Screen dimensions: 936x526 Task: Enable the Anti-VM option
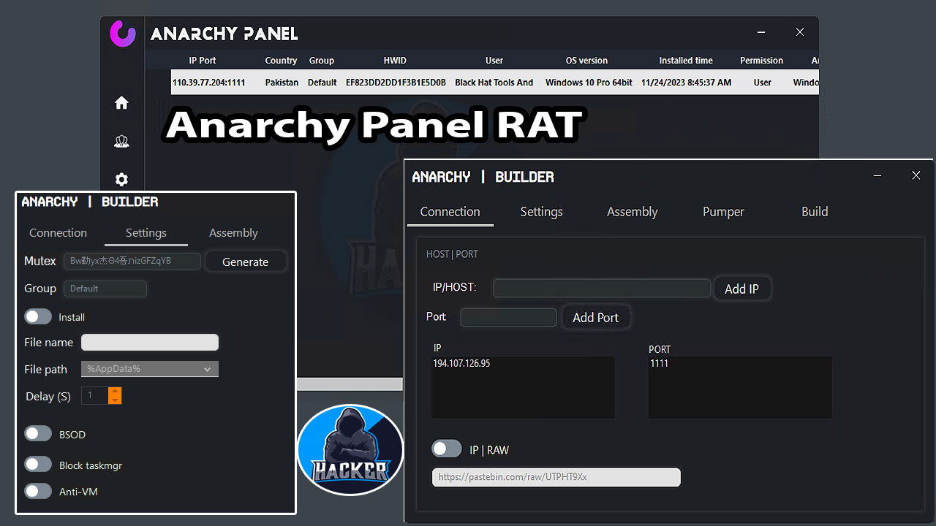38,491
